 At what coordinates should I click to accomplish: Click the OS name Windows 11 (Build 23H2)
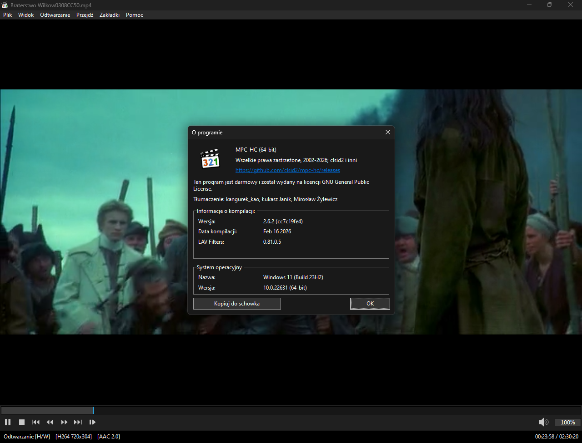[293, 277]
